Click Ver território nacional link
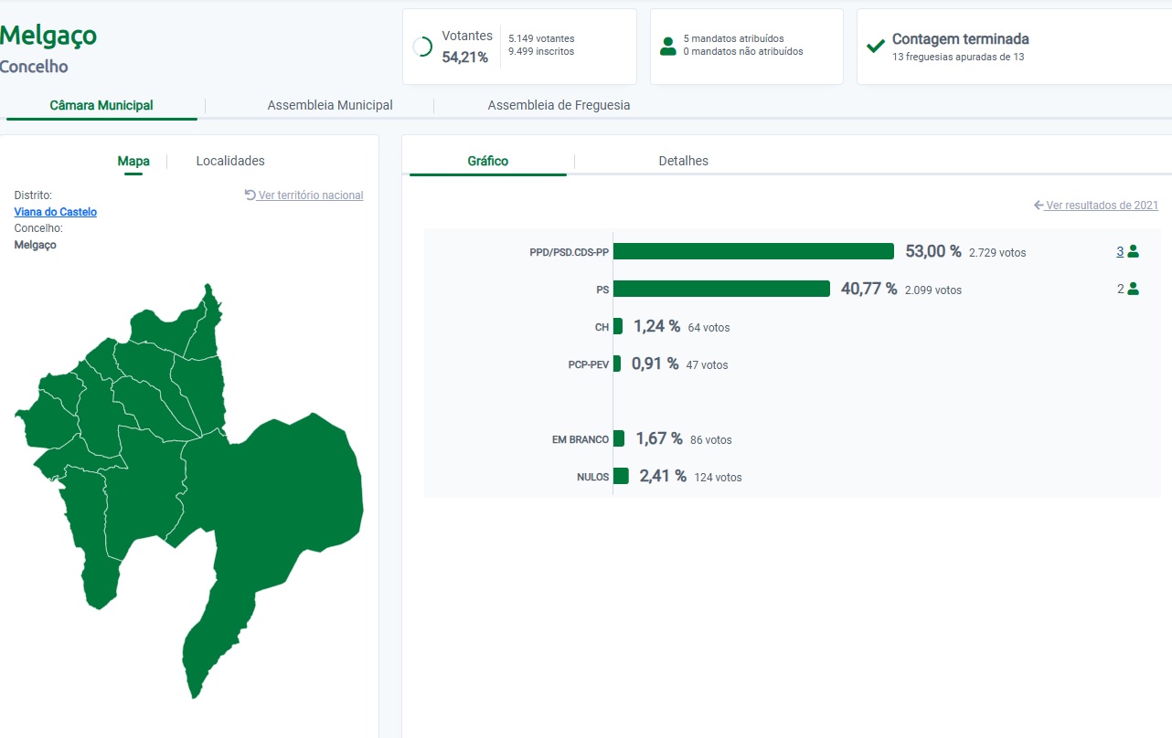Viewport: 1172px width, 738px height. 311,195
